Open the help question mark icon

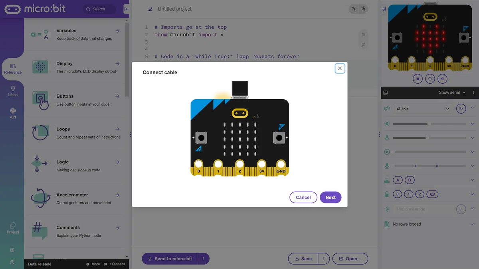(12, 262)
